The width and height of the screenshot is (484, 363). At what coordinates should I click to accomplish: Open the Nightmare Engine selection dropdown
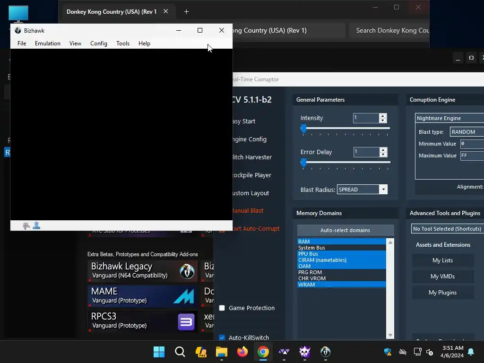(449, 118)
